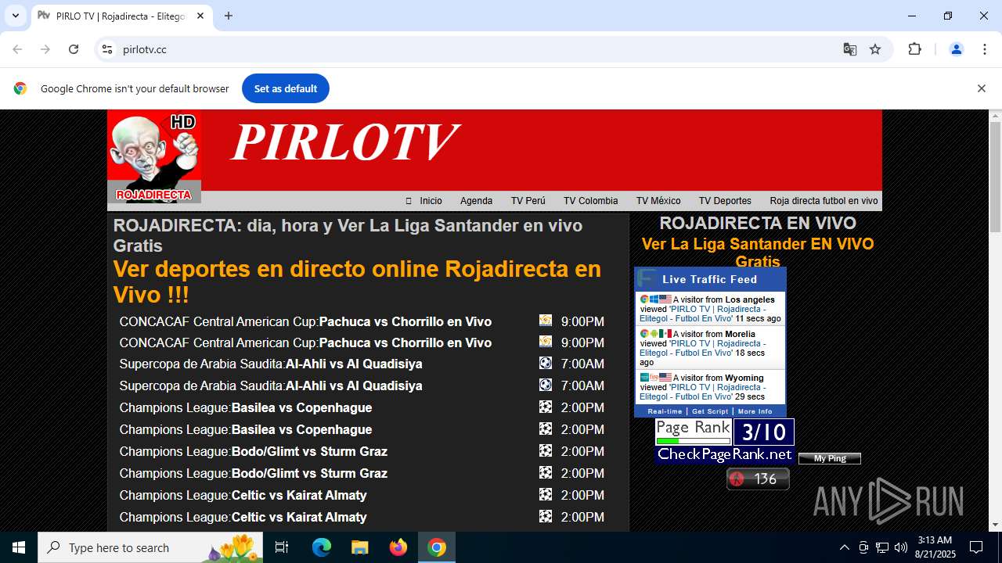This screenshot has height=563, width=1002.
Task: Click More Info link in traffic feed
Action: pyautogui.click(x=755, y=411)
